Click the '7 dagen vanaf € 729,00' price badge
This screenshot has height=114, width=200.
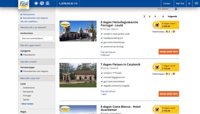[166, 67]
